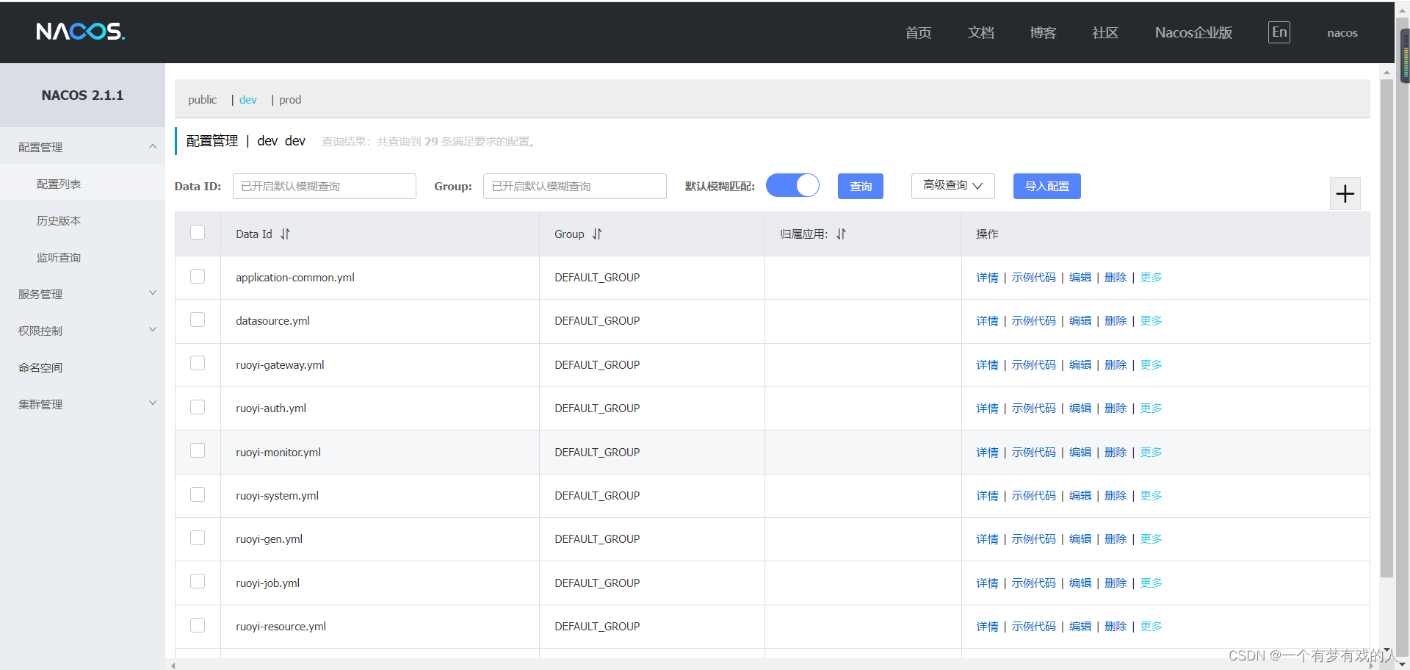This screenshot has width=1410, height=670.
Task: Open 更多 menu for ruoyi-monitor.yml
Action: [1151, 452]
